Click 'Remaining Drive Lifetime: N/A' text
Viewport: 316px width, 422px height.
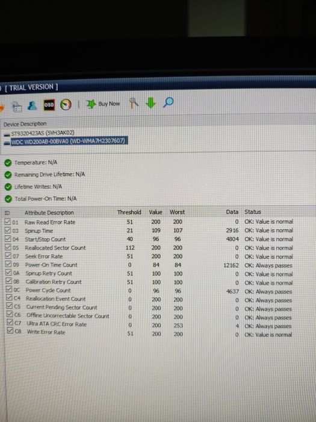[x=49, y=174]
